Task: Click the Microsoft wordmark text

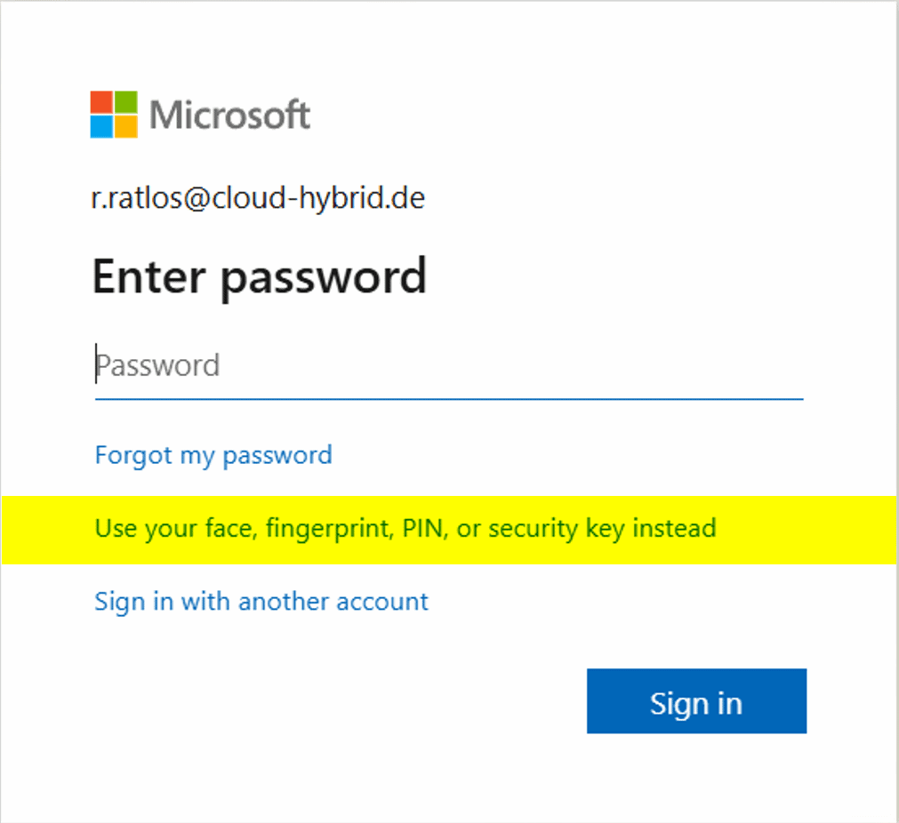Action: 230,116
